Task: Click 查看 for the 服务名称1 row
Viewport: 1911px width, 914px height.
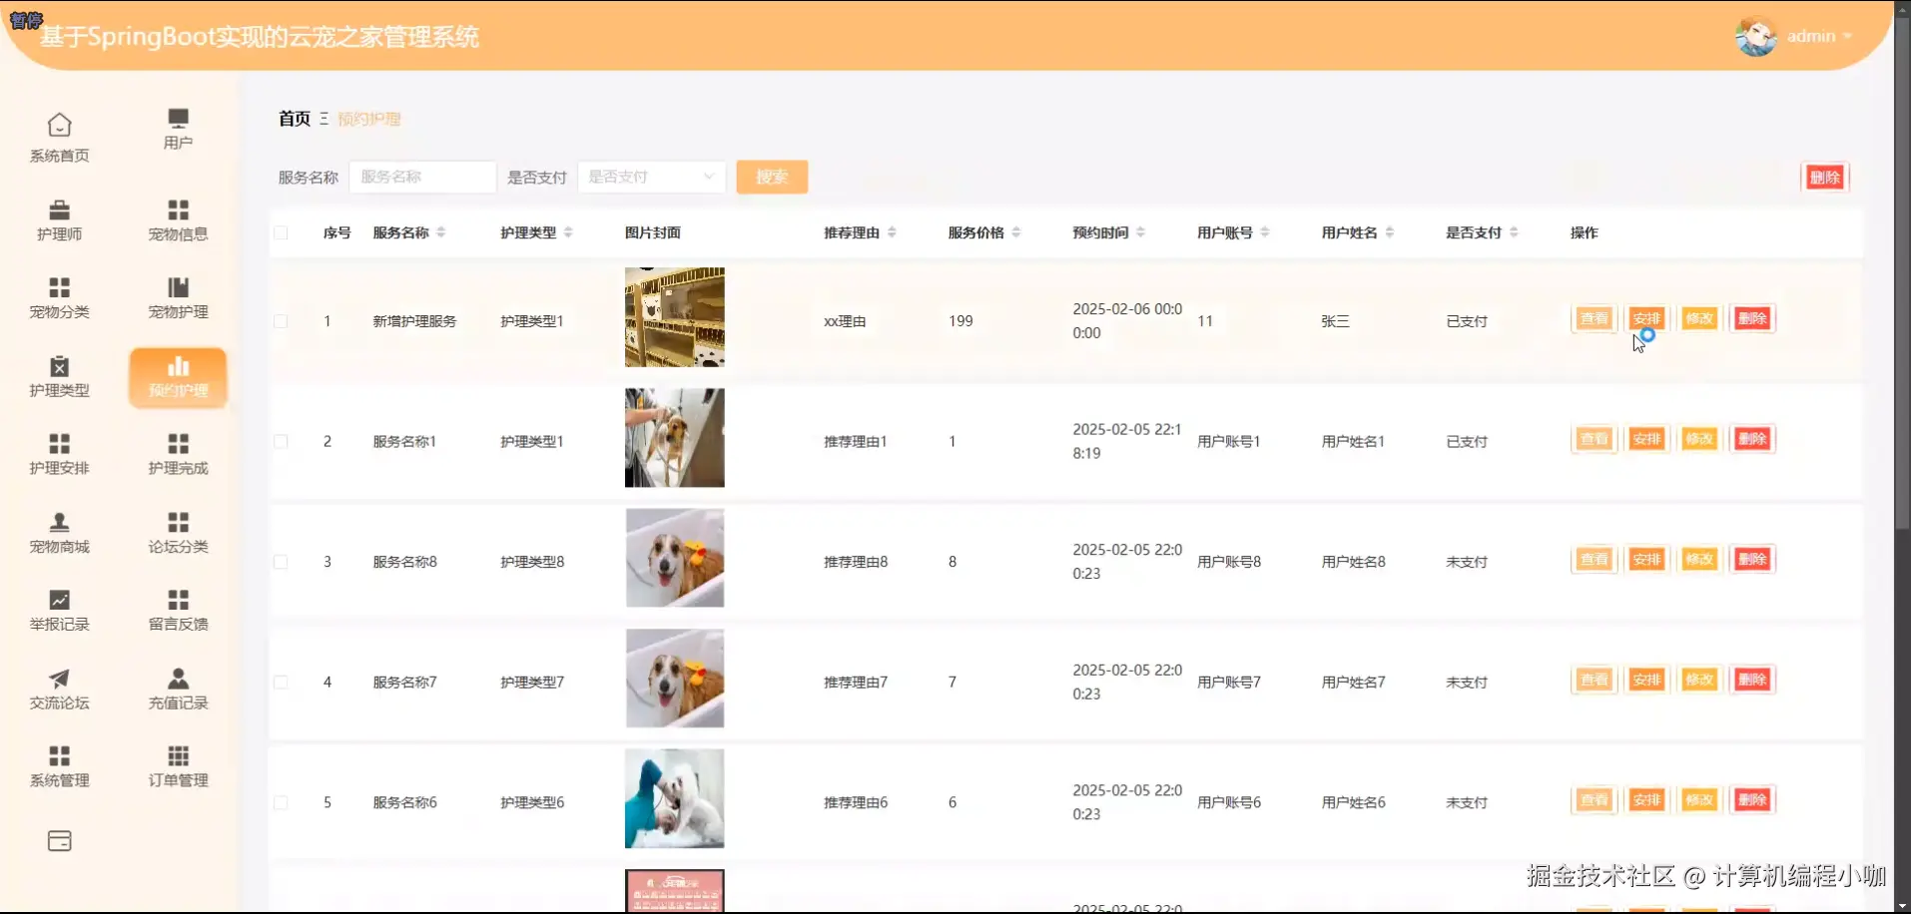Action: (x=1594, y=439)
